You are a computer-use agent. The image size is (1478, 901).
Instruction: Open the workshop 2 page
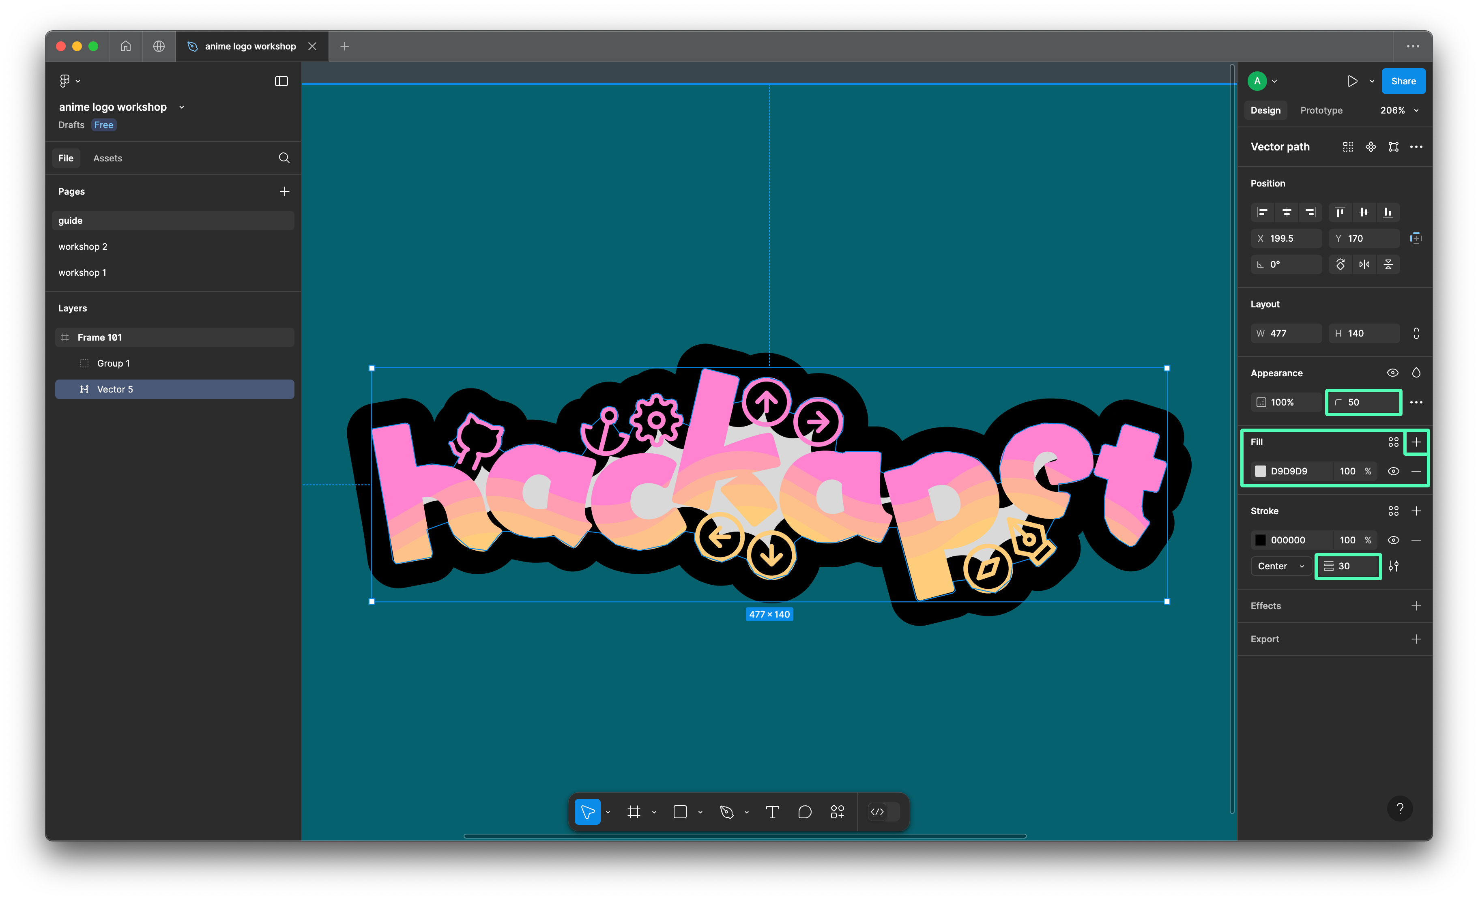point(83,247)
